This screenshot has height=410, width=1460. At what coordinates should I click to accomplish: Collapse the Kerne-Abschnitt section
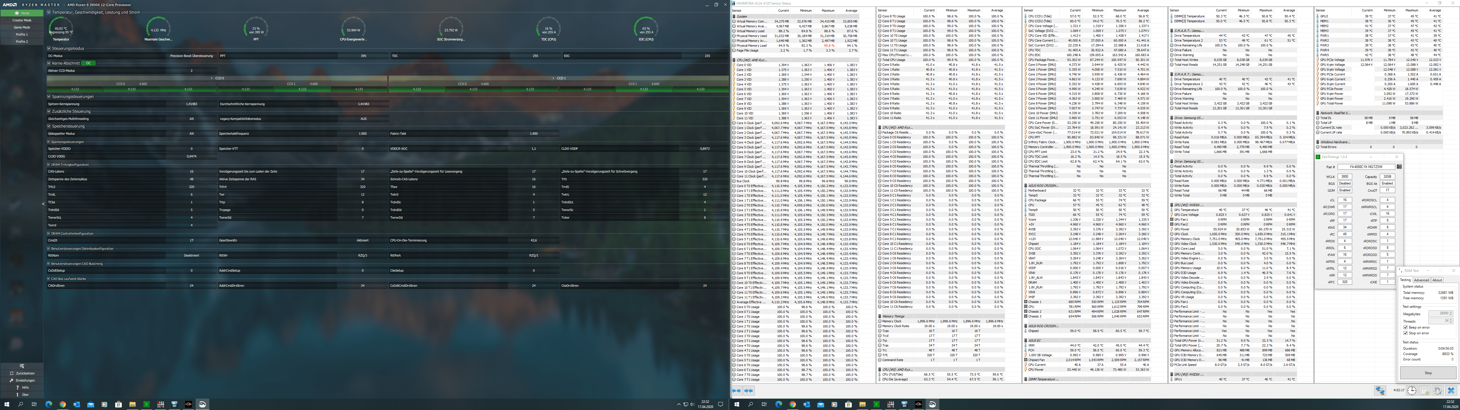coord(49,63)
